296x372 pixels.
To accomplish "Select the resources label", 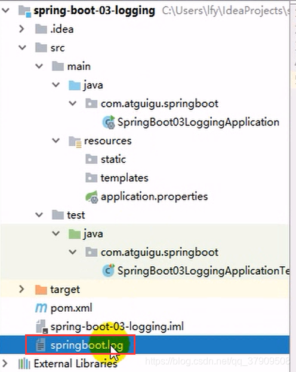I will click(108, 141).
